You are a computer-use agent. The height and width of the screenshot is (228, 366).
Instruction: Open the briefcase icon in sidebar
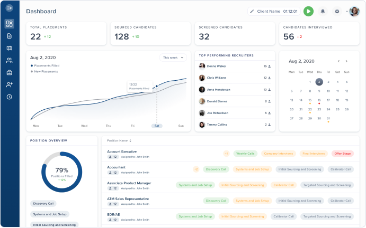[10, 73]
